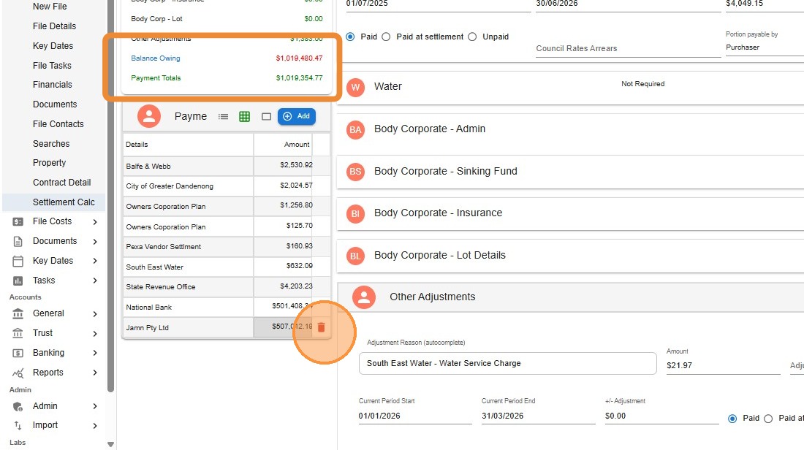Open the Balance Owing link
Image resolution: width=804 pixels, height=450 pixels.
tap(156, 58)
